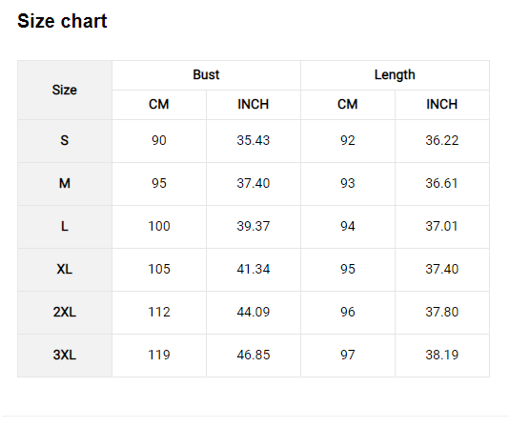Click the length value 36.22 inches

coord(442,141)
